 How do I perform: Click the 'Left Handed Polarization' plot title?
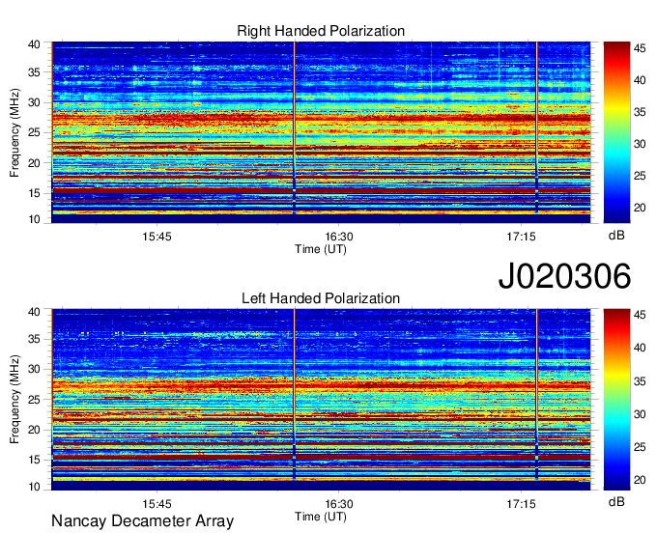[x=321, y=298]
